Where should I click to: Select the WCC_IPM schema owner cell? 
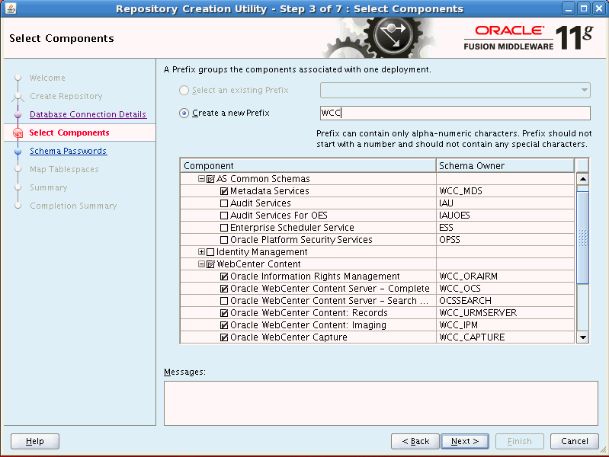coord(505,325)
